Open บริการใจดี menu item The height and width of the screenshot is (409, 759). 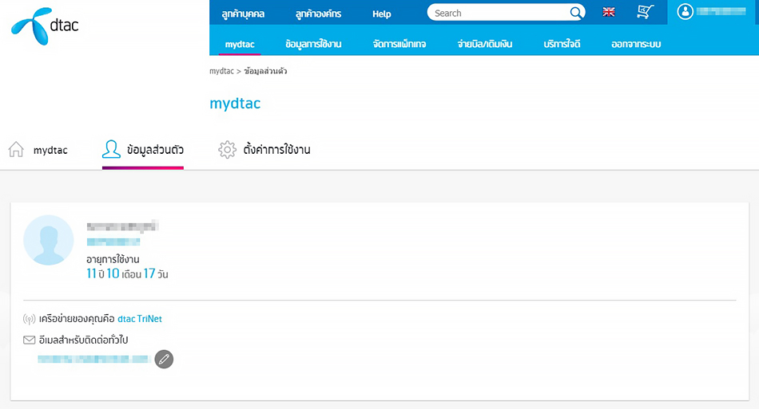point(562,44)
